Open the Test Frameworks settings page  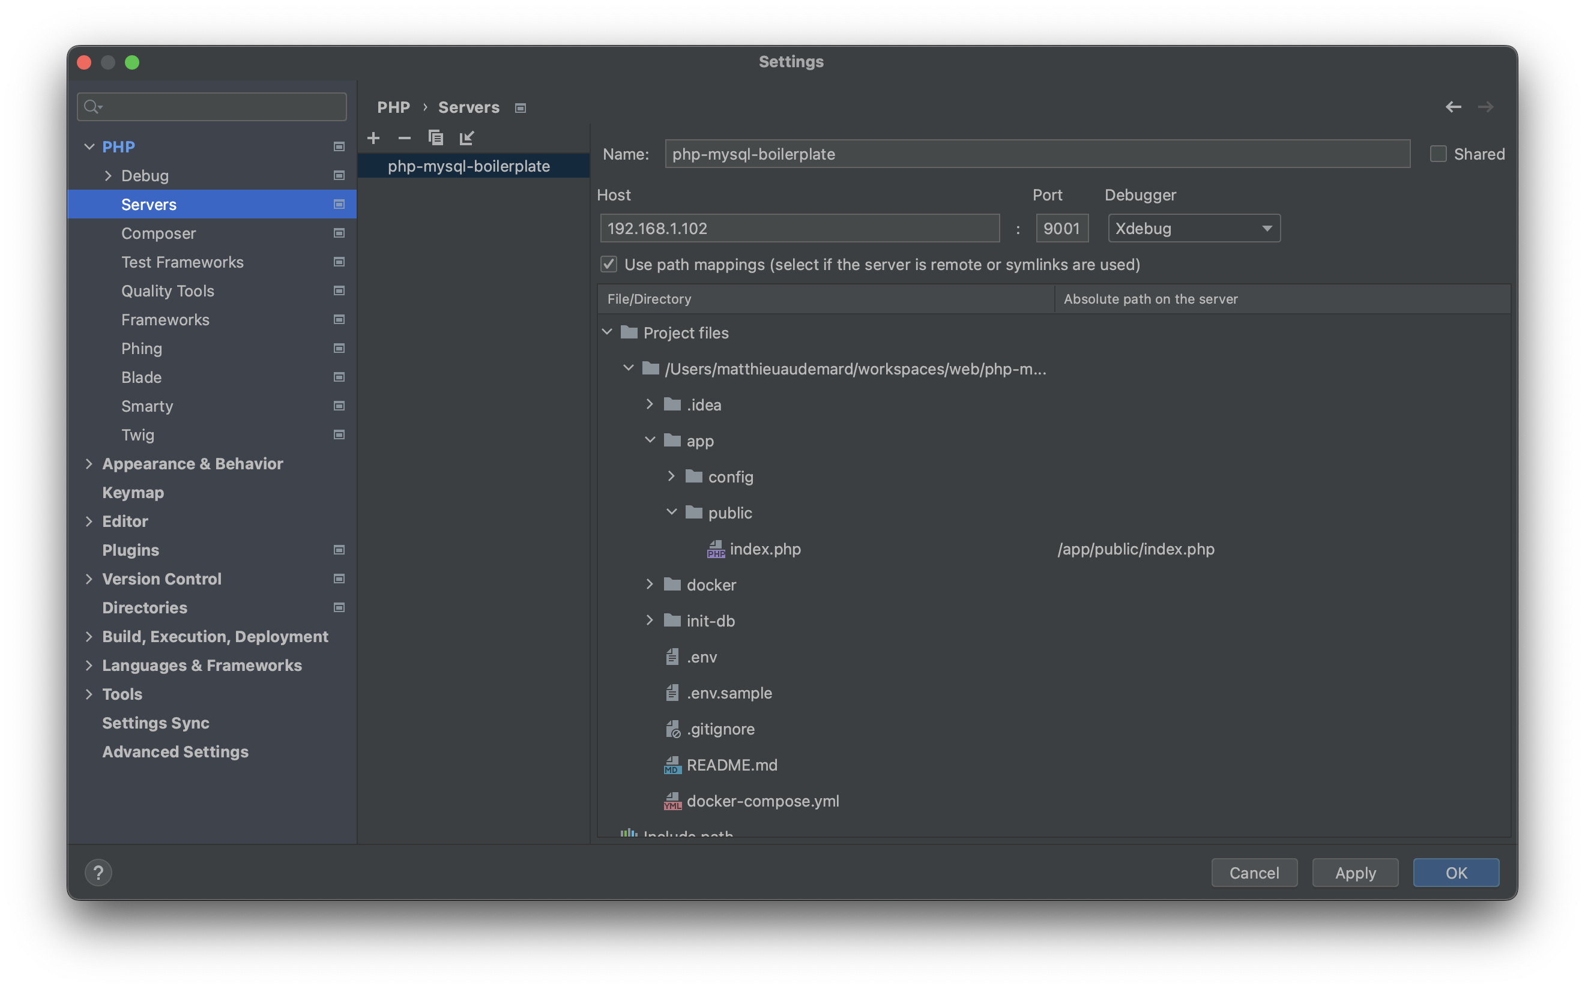212,262
